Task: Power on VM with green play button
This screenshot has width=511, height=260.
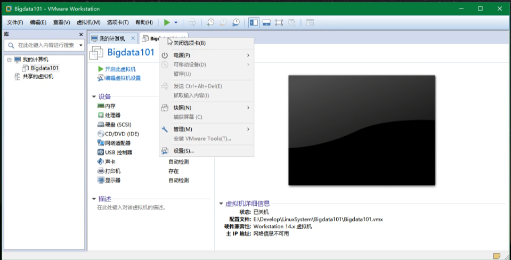Action: [x=167, y=22]
